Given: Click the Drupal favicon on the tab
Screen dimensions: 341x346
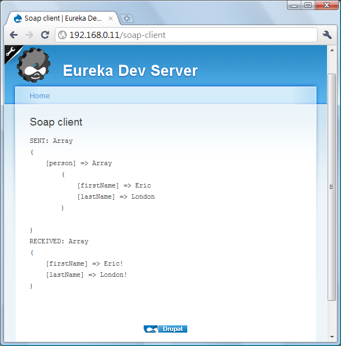Looking at the screenshot, I should point(17,18).
